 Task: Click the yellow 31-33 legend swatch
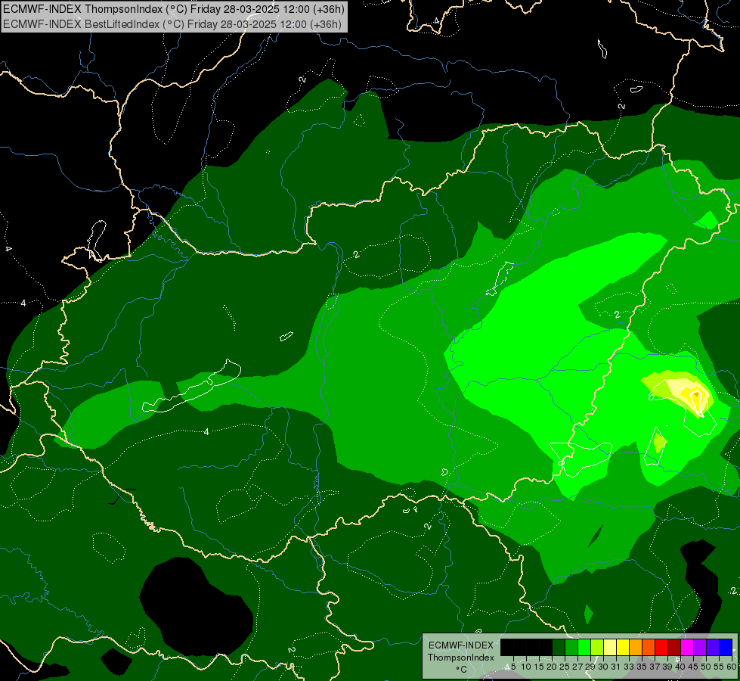[x=623, y=647]
